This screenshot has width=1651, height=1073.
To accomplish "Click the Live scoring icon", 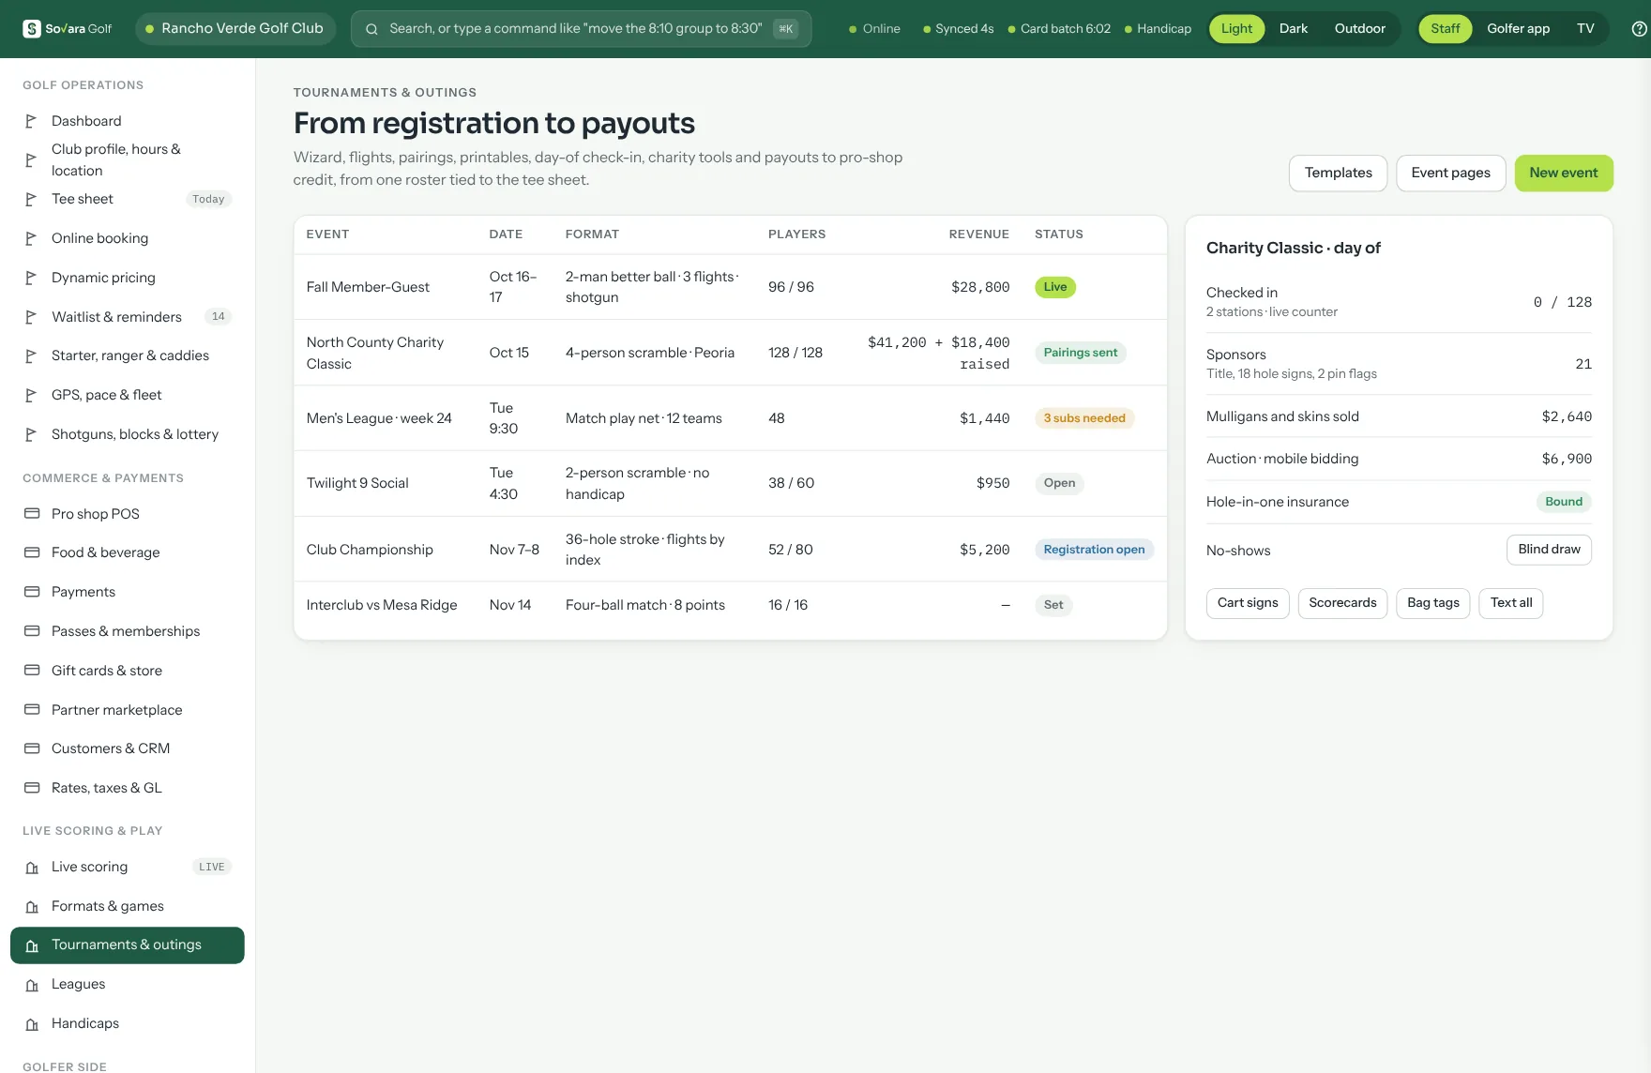I will (x=32, y=868).
